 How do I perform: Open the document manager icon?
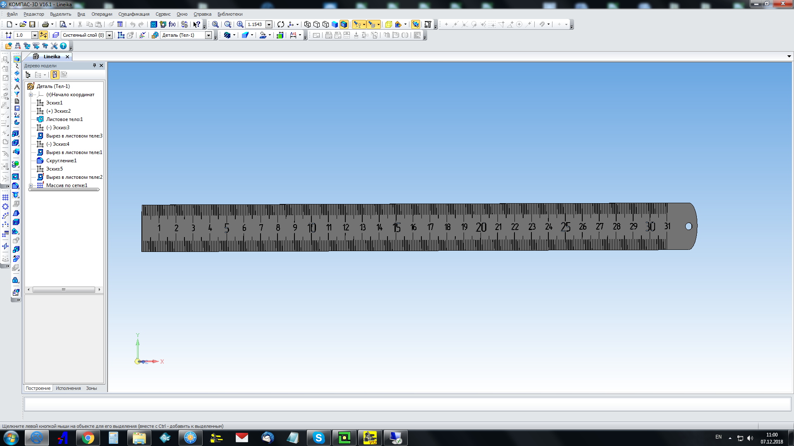153,24
